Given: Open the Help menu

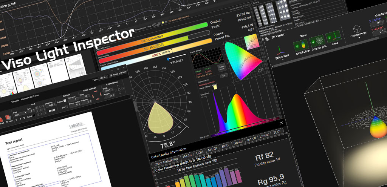Looking at the screenshot, I should click(x=149, y=26).
